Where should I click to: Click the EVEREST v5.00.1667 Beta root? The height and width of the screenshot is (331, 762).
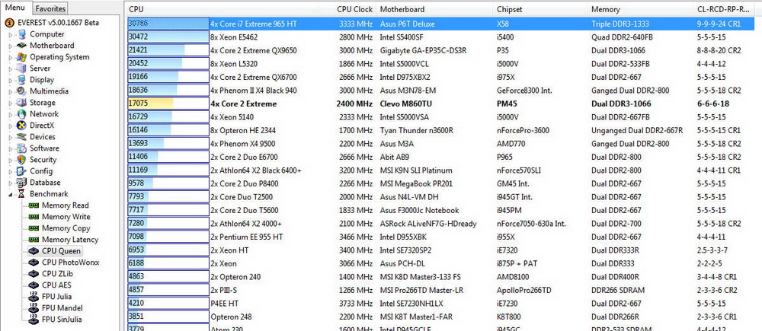coord(57,23)
